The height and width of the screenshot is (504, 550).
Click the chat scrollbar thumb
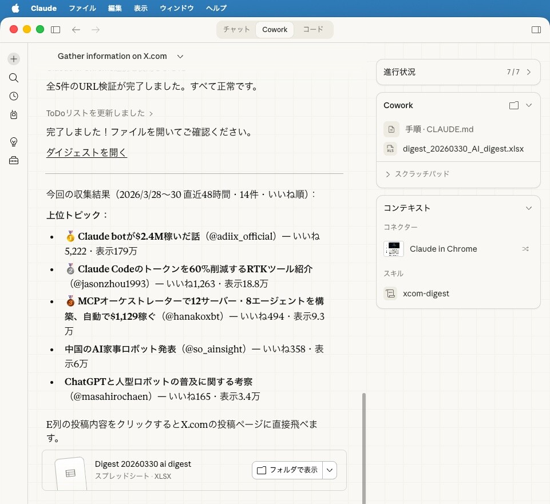coord(364,449)
